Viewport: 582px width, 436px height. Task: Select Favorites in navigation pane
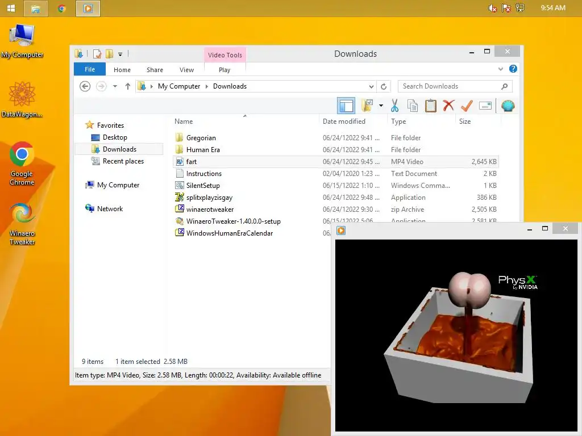(x=110, y=125)
